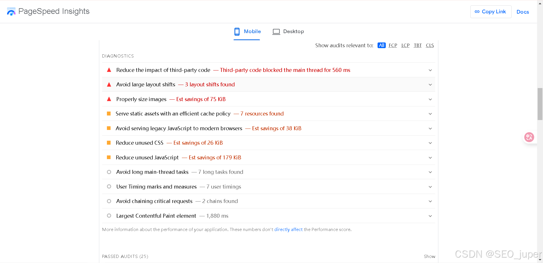Click 'Third-party code blocked the main thread' text
The height and width of the screenshot is (263, 543).
coord(285,70)
